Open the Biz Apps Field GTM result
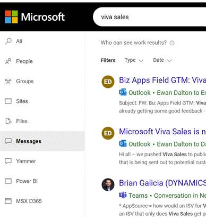The image size is (206, 218). 162,80
